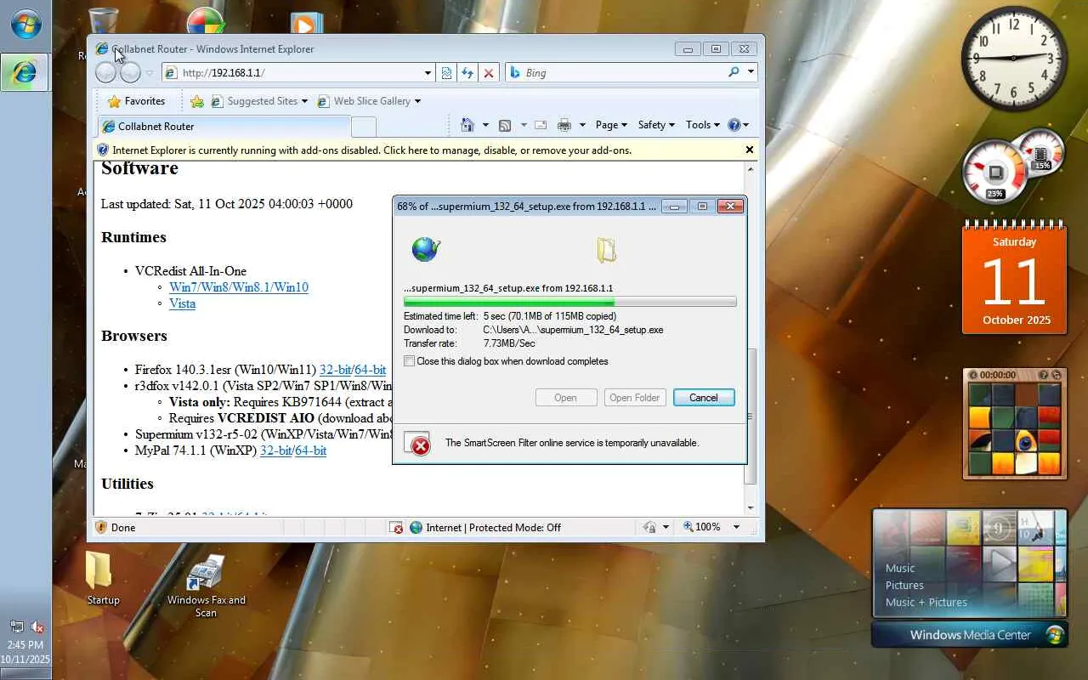This screenshot has width=1088, height=680.
Task: Click the Print icon in command bar
Action: (x=564, y=125)
